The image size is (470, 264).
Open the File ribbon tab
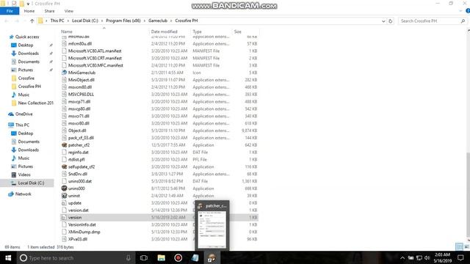click(x=10, y=11)
